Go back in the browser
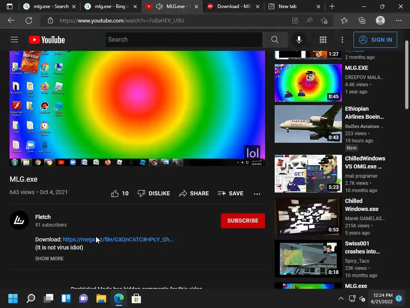Image resolution: width=410 pixels, height=308 pixels. (11, 20)
